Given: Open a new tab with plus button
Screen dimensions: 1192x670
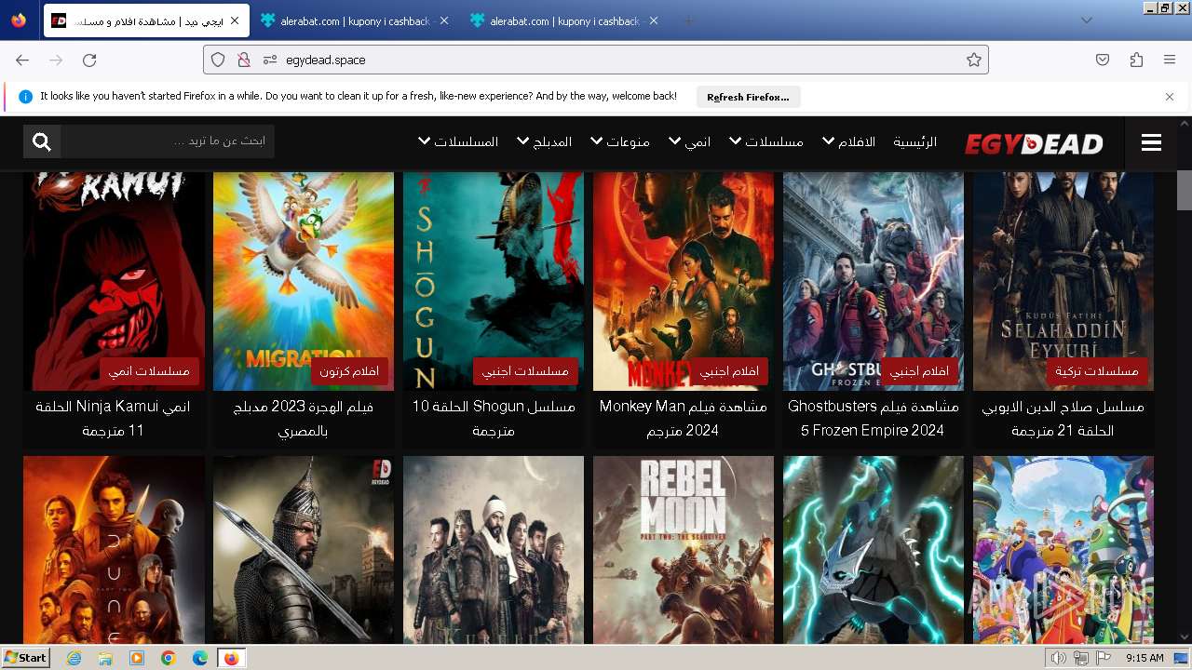Looking at the screenshot, I should [689, 20].
